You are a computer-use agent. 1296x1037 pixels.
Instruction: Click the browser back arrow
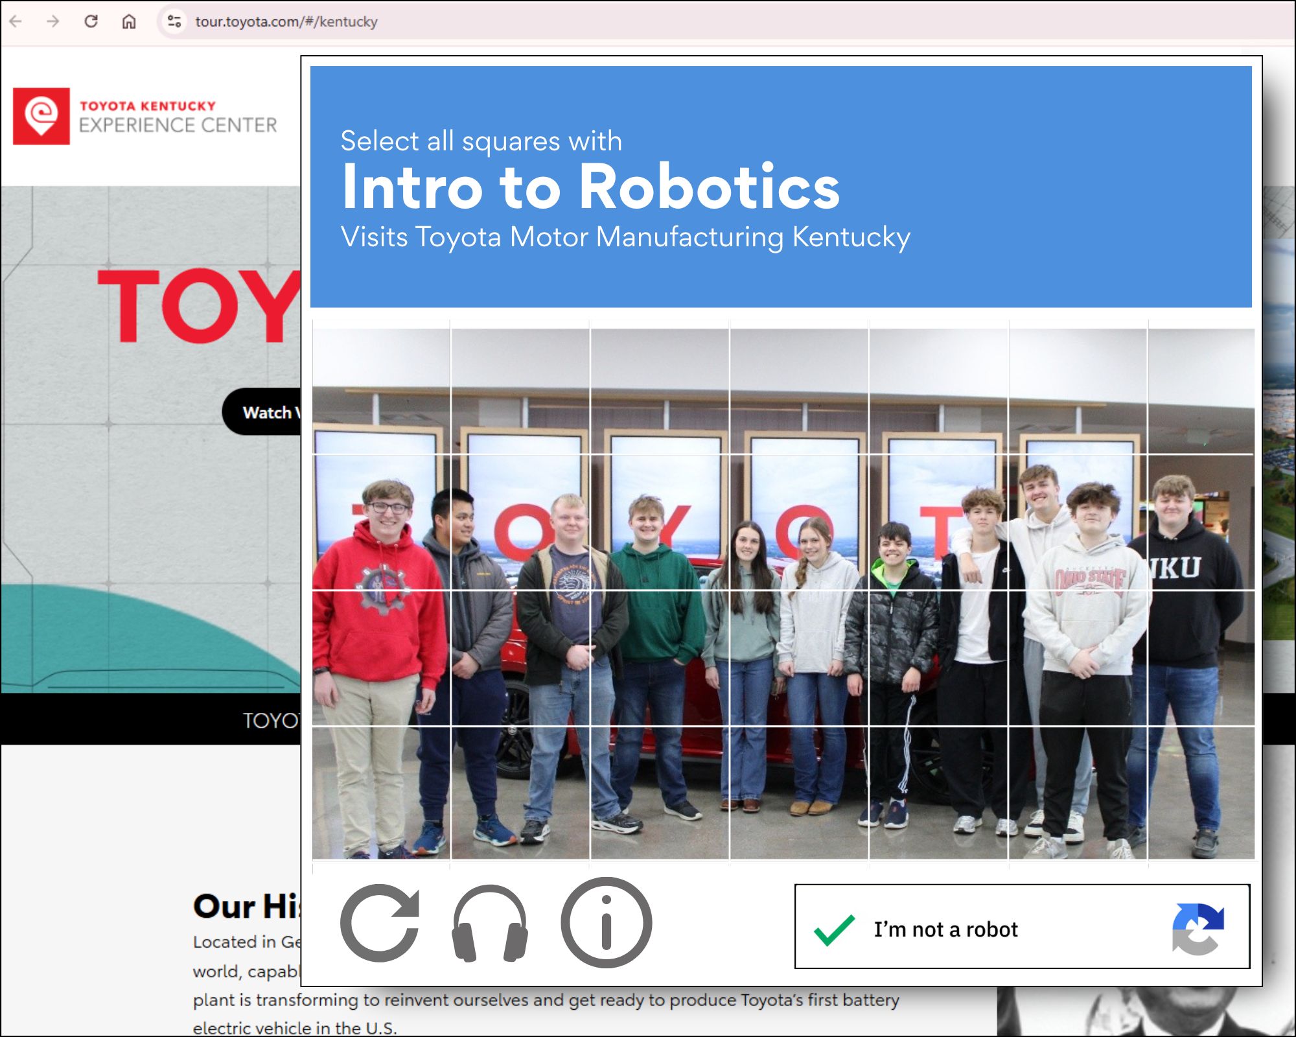pyautogui.click(x=16, y=21)
